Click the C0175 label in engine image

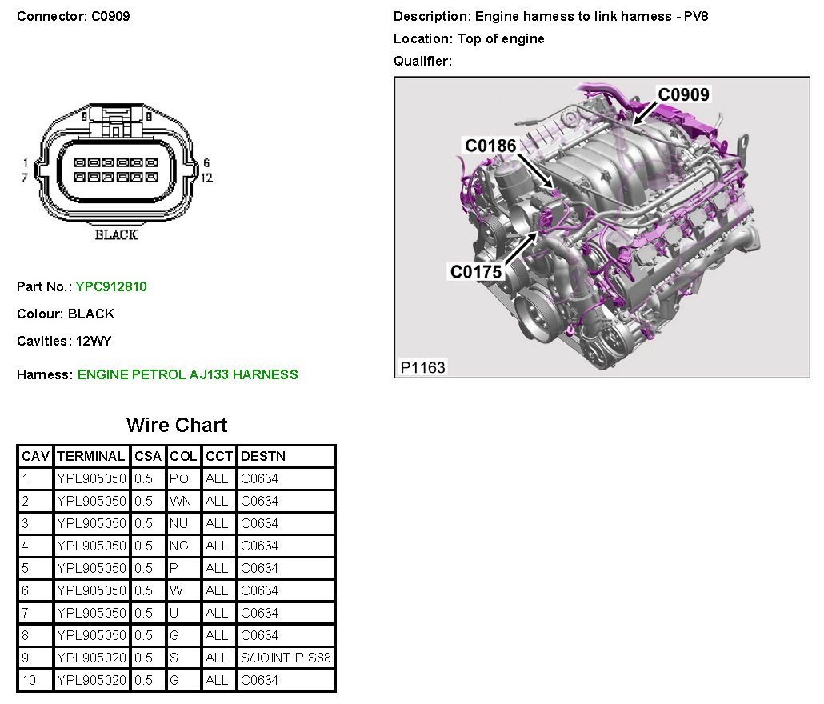point(476,272)
